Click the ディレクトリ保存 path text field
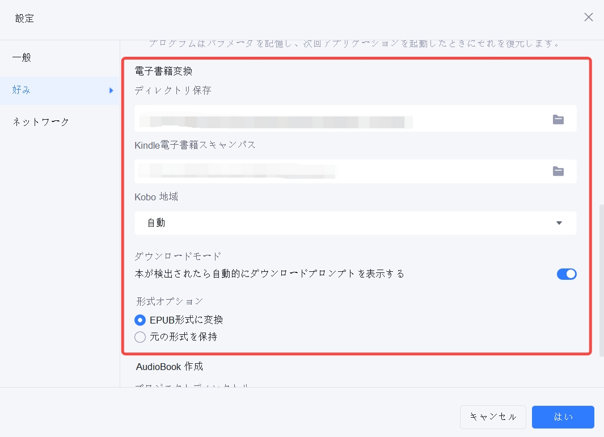604x437 pixels. [340, 119]
